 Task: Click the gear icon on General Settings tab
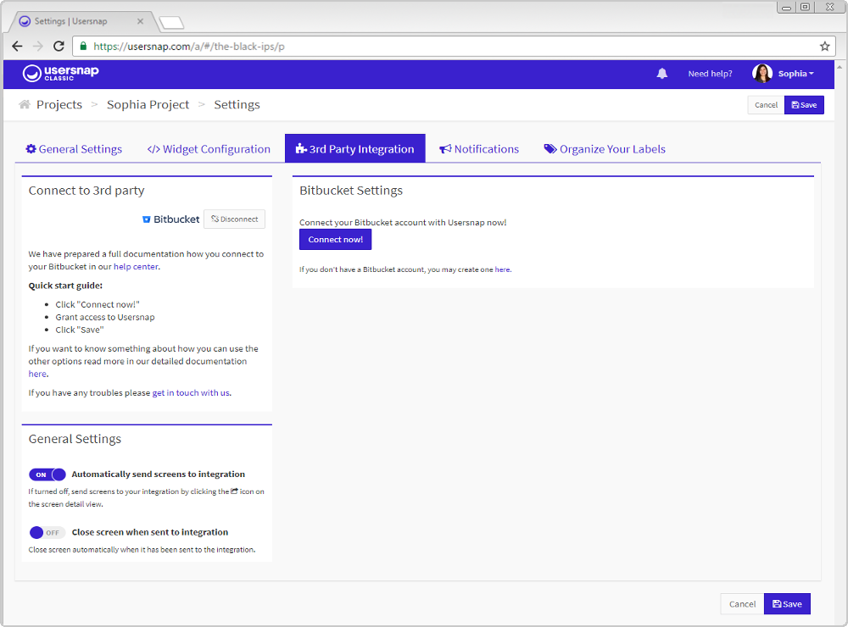click(x=31, y=148)
